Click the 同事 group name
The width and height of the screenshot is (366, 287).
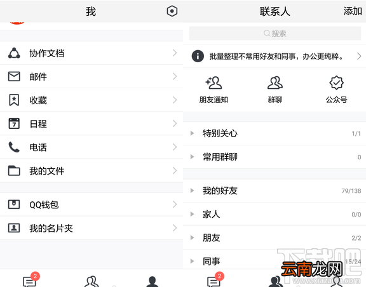tap(211, 261)
